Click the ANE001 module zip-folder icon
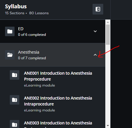This screenshot has height=128, width=132. coord(15,75)
